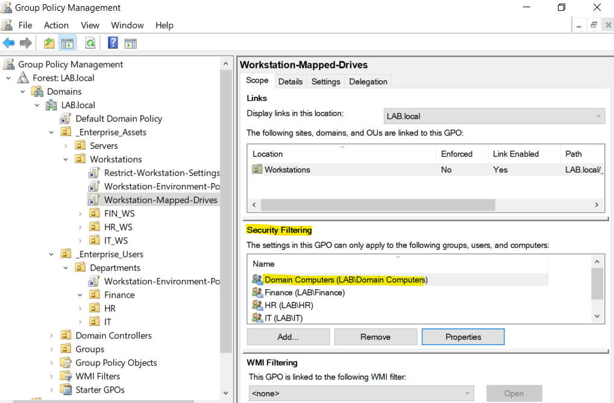Click the Forest: LAB.local triangle icon

(23, 78)
